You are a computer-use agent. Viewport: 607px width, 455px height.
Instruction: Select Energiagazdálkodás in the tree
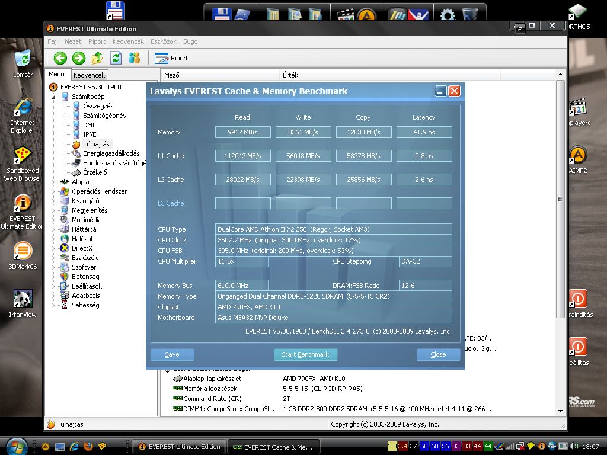(x=111, y=153)
